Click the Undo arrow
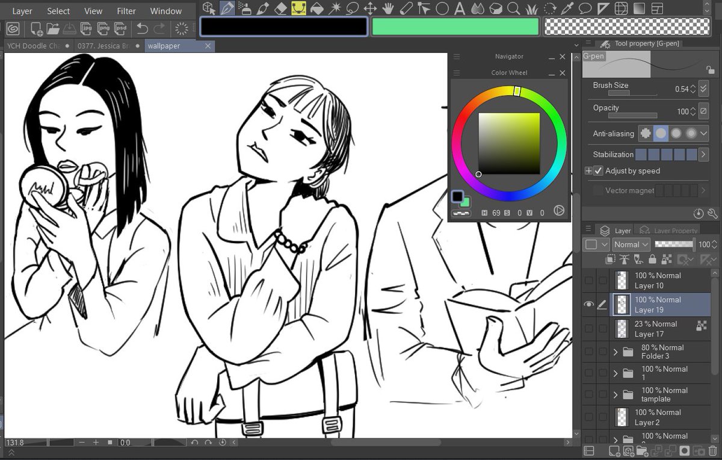 [x=143, y=28]
